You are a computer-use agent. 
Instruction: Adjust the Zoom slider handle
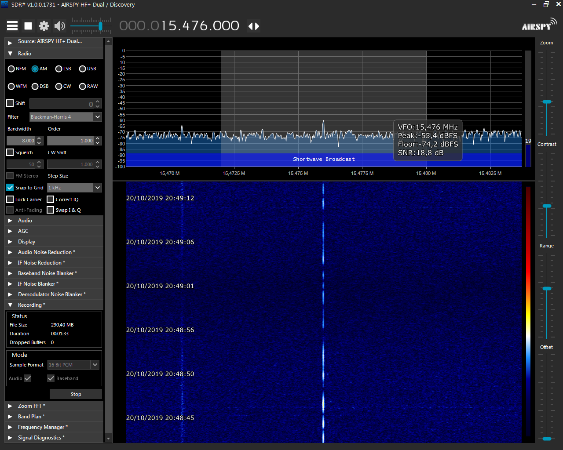(x=547, y=102)
